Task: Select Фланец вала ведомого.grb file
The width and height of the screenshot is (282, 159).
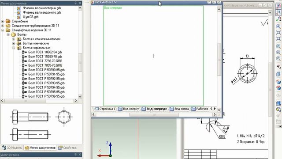Action: coord(42,12)
